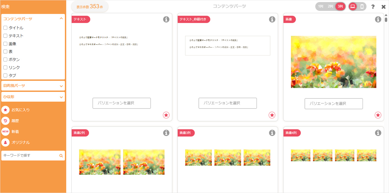Click the search magnifier icon in keyword box
This screenshot has height=193, width=389.
[x=61, y=156]
